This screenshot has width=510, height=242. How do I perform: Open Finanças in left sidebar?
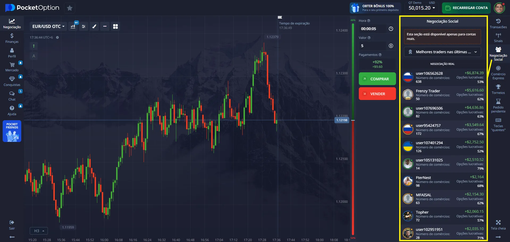point(12,38)
